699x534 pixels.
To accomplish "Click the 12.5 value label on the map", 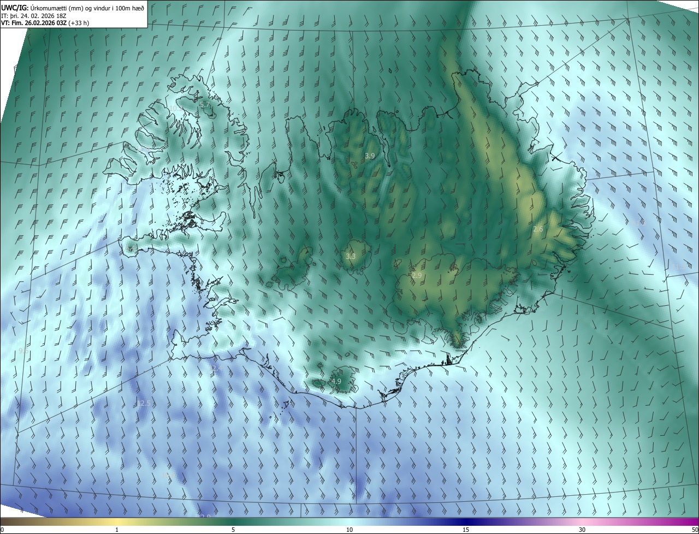I will click(144, 403).
